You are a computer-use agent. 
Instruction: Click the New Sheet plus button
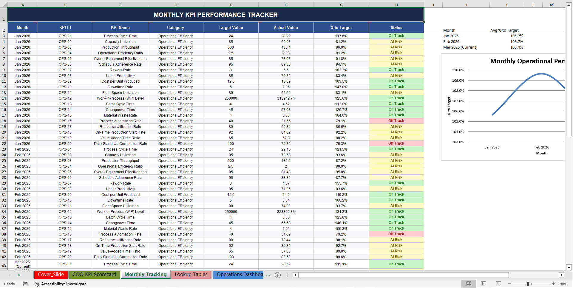click(x=277, y=275)
